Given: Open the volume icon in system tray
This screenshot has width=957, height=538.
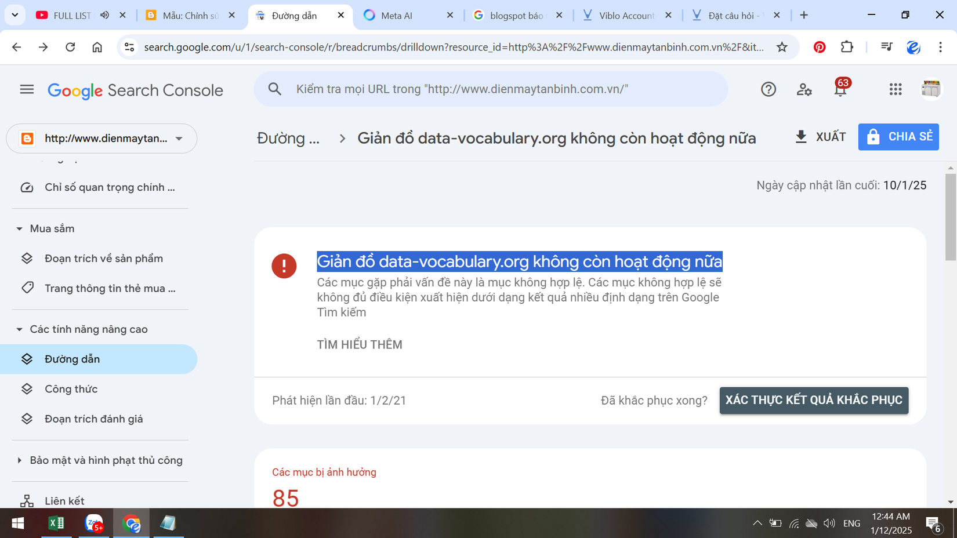Looking at the screenshot, I should (829, 524).
